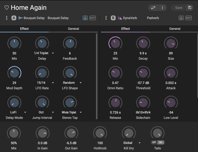Expand the 1/4 Triplet Delay dropdown

pos(53,53)
